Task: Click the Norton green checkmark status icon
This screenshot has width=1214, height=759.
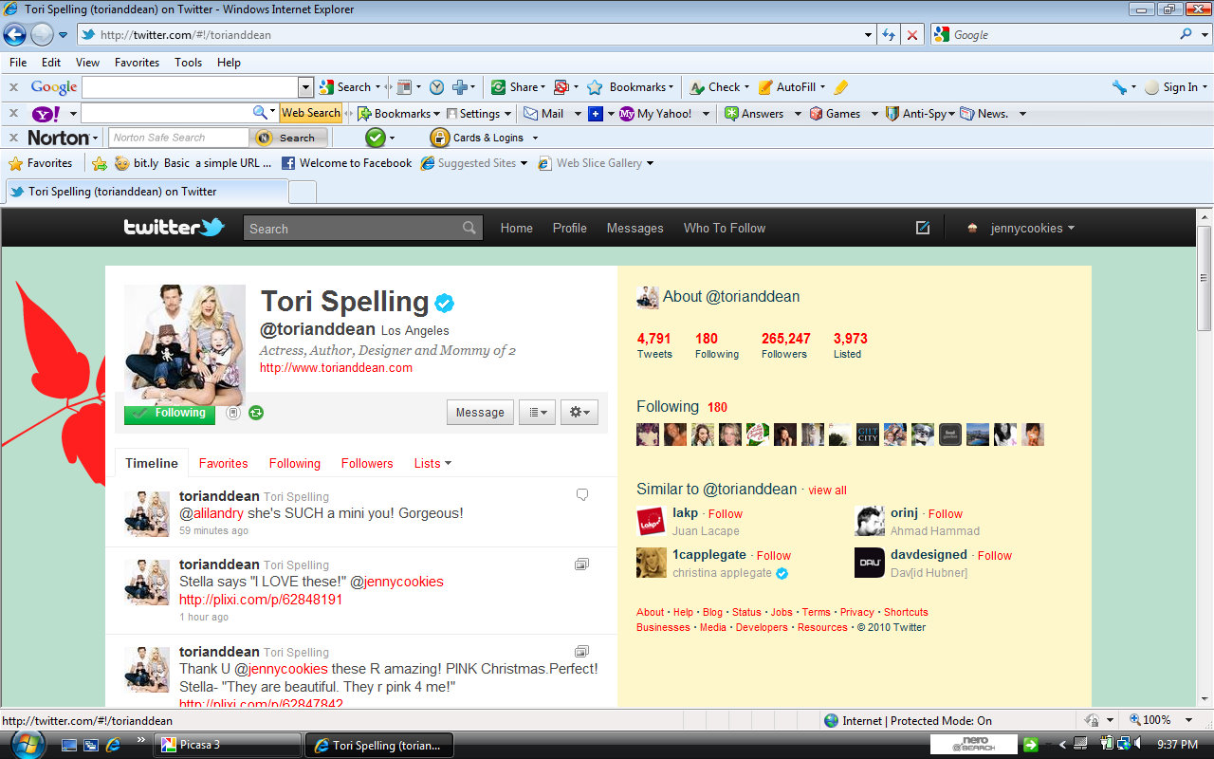Action: [376, 138]
